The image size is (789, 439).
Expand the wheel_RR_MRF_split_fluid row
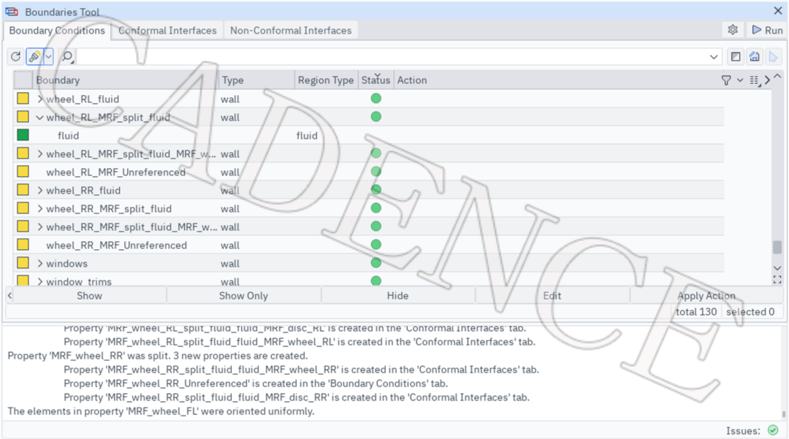(x=39, y=208)
